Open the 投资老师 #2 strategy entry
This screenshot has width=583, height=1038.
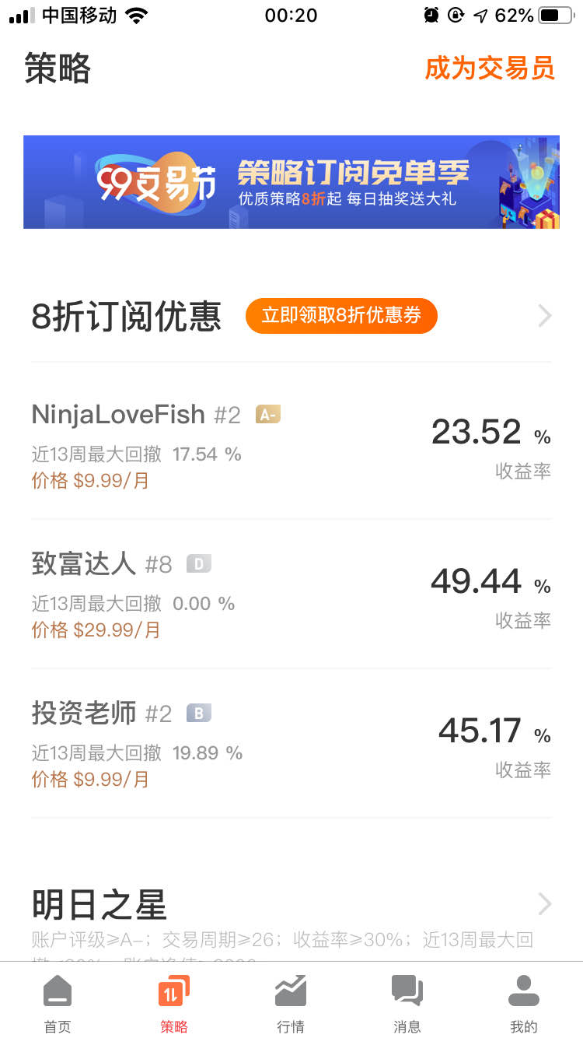(x=291, y=744)
